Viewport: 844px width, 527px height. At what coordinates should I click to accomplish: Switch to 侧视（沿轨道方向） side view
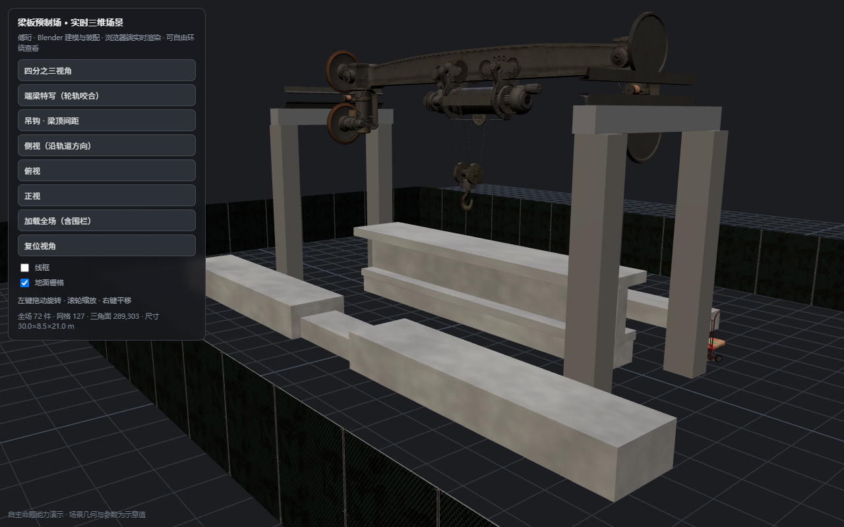[107, 146]
